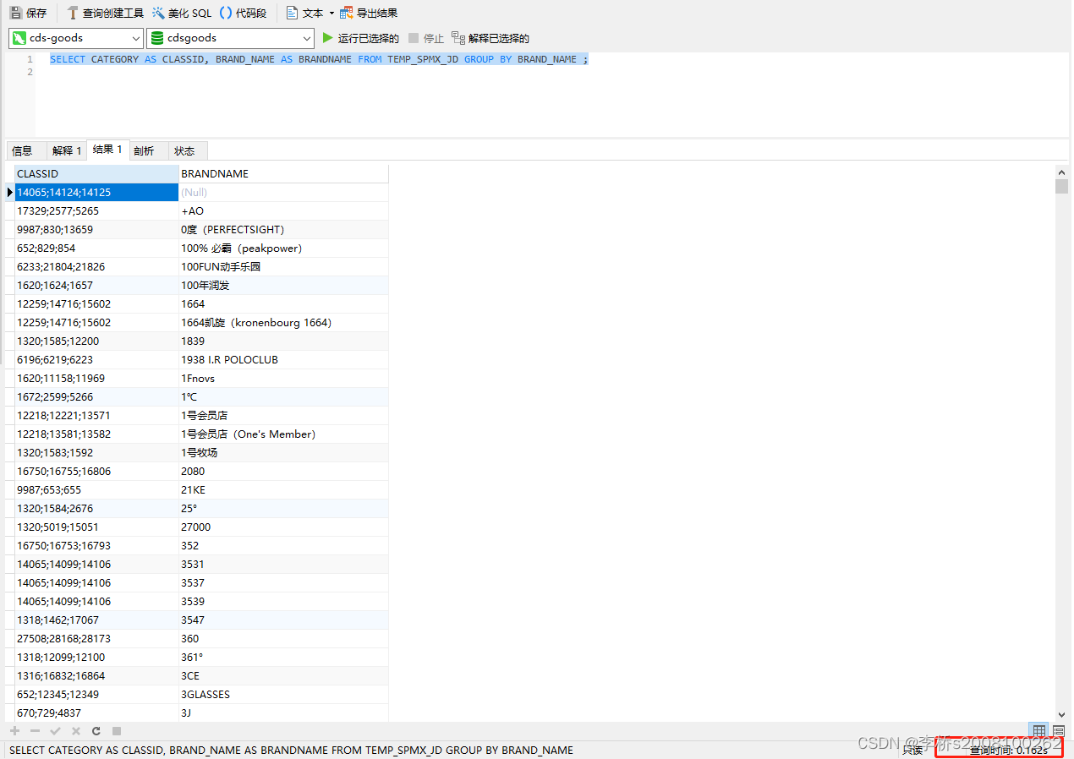Select the 3GLASSES brand cell

(283, 694)
